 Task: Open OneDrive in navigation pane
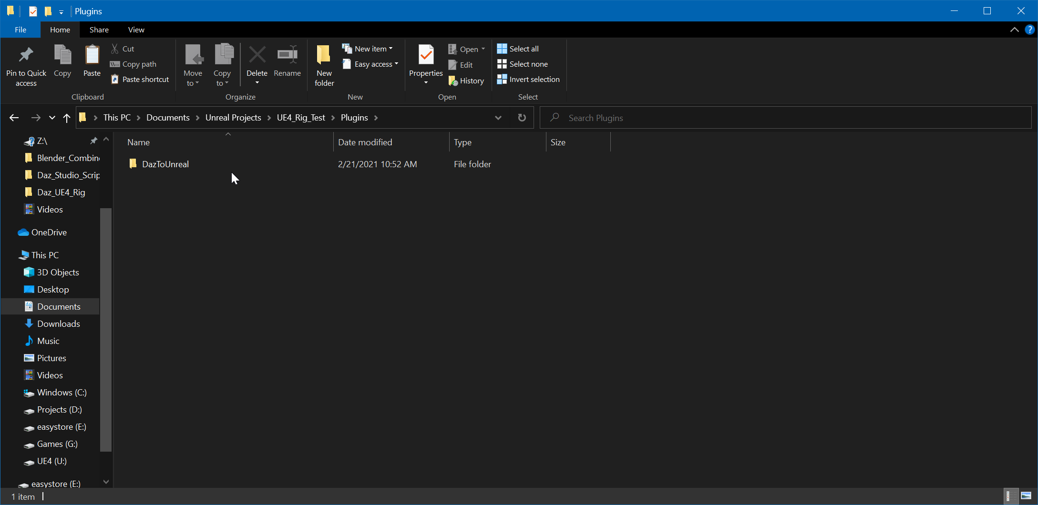click(x=42, y=232)
